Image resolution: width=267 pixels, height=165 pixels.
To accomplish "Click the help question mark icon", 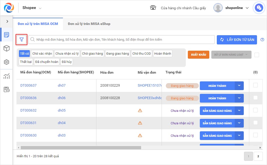I will point(262,40).
